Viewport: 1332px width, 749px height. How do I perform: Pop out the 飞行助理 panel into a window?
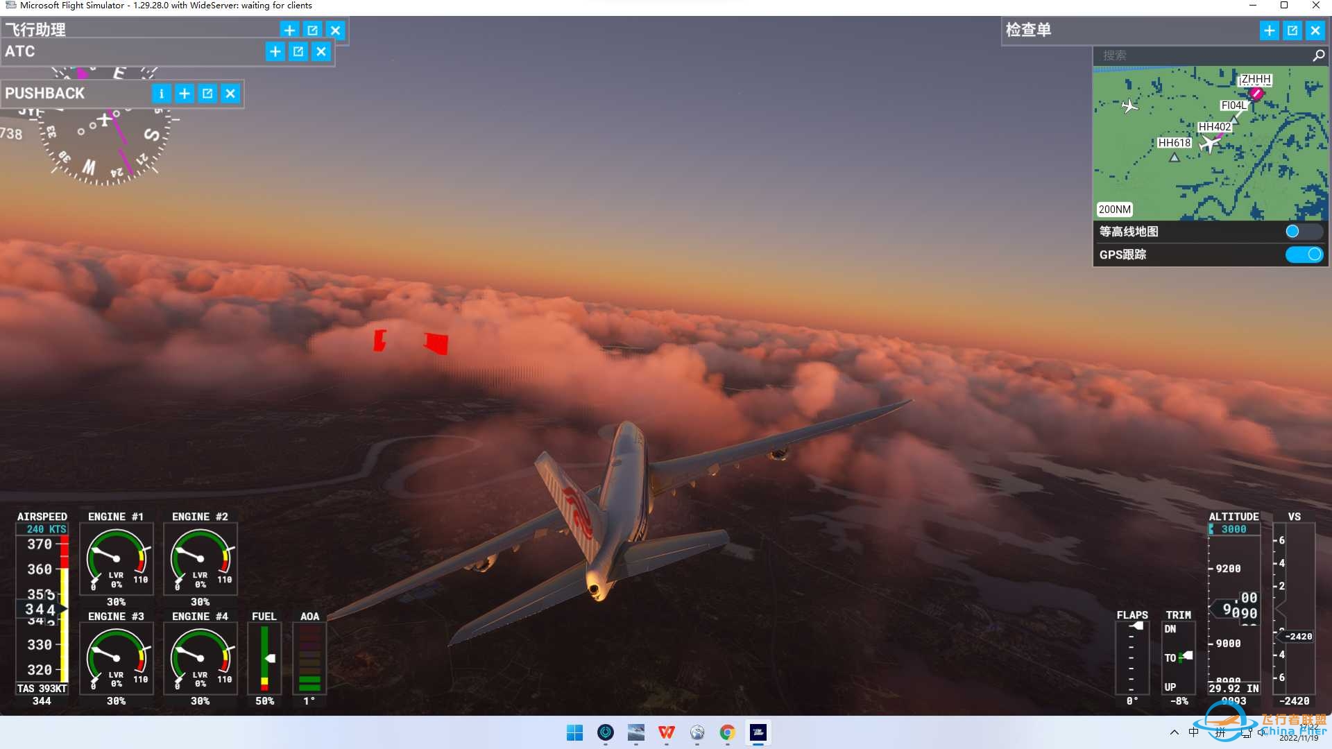point(312,31)
